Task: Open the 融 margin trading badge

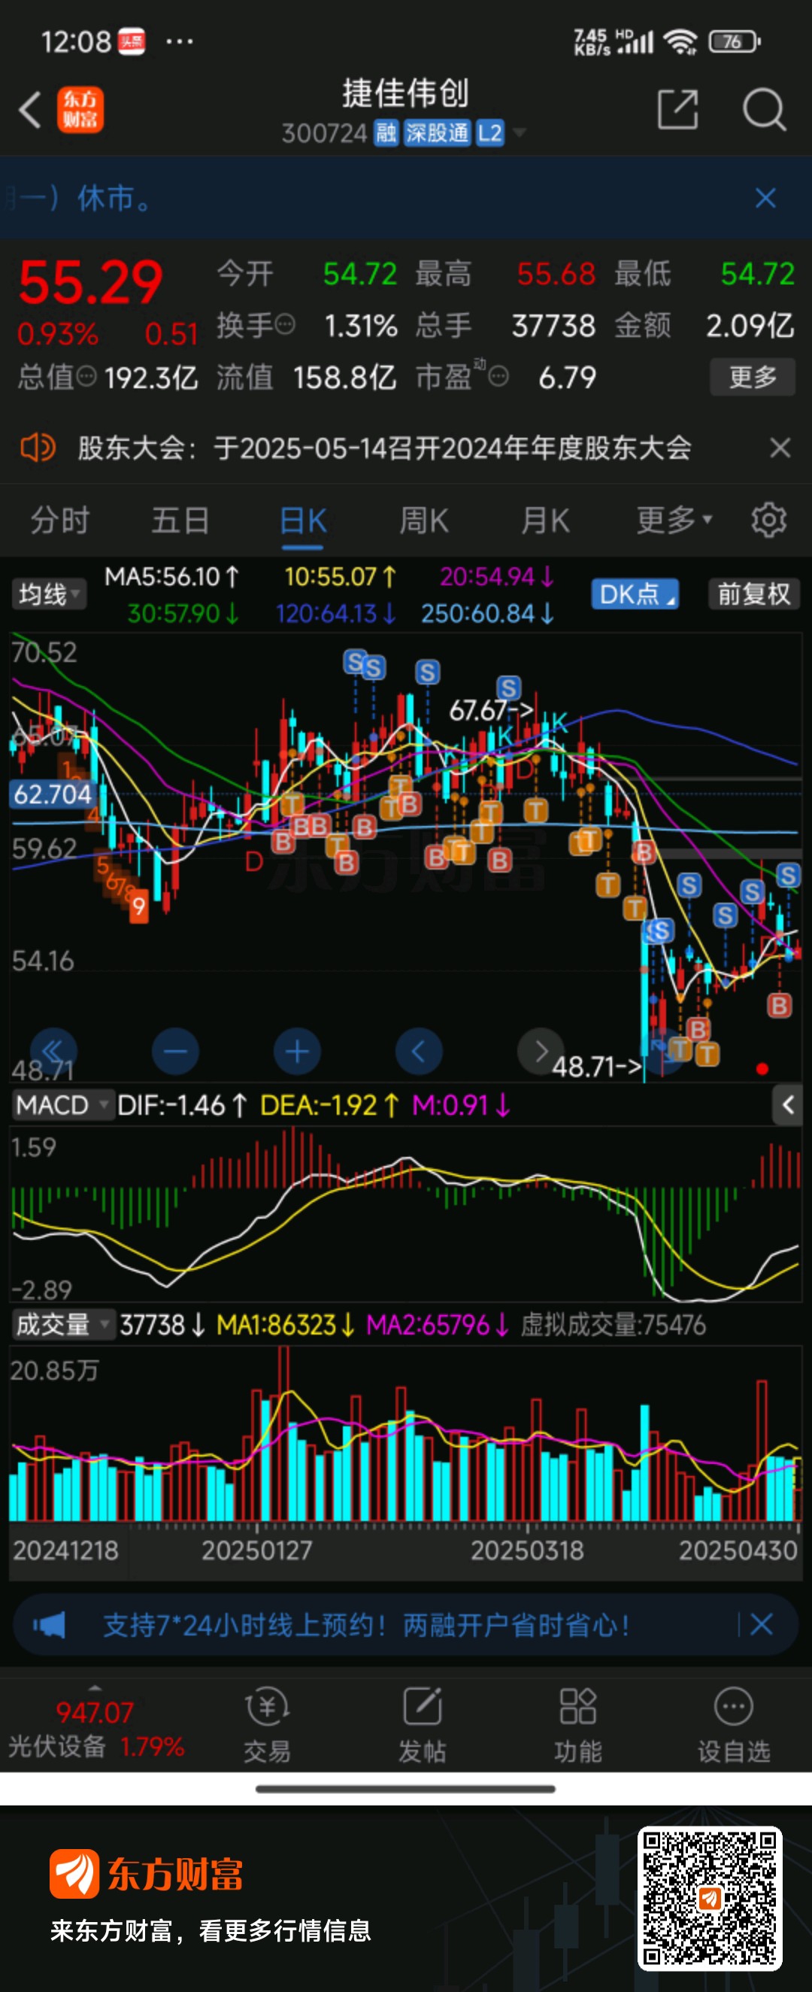Action: (386, 133)
